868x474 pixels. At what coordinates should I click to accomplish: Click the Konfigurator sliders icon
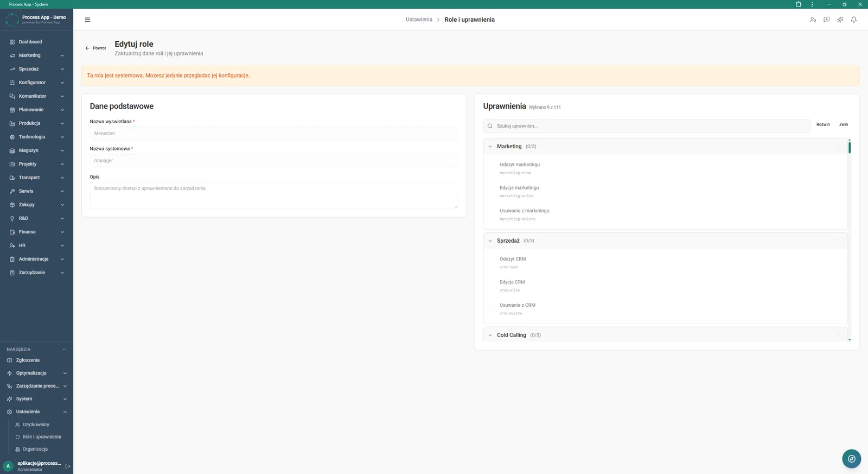click(x=12, y=83)
